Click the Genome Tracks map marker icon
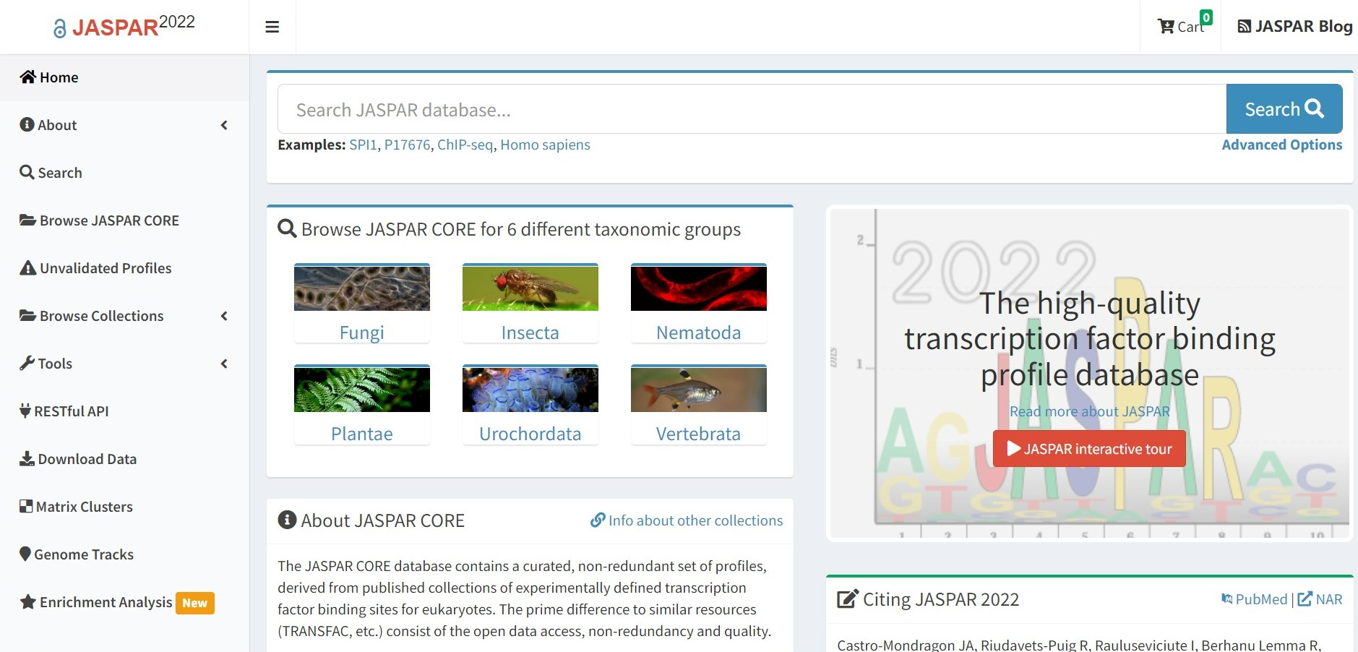The height and width of the screenshot is (652, 1358). (x=25, y=554)
